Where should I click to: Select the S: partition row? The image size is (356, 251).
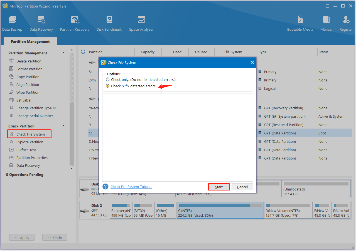pyautogui.click(x=220, y=72)
